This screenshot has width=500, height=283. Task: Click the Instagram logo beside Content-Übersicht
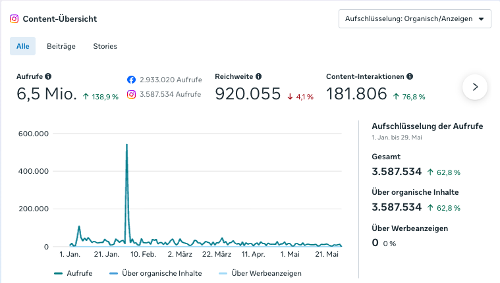coord(14,19)
